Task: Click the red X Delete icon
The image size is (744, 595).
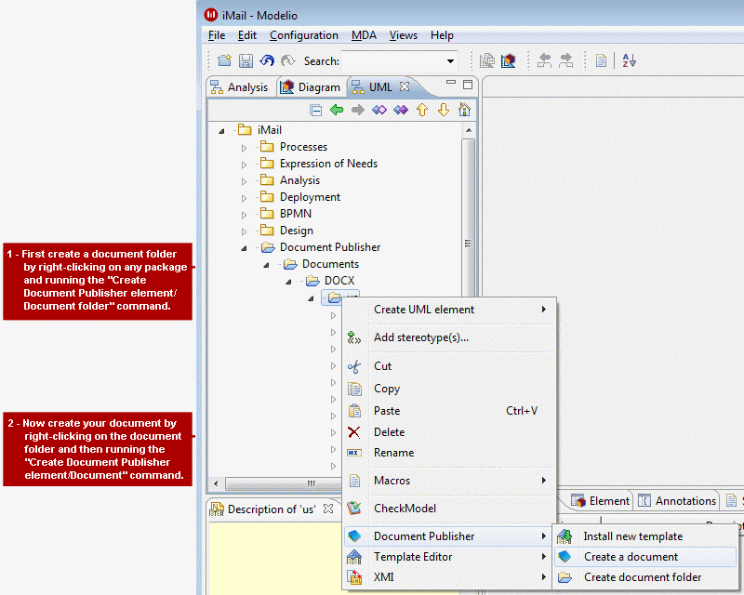Action: coord(354,432)
